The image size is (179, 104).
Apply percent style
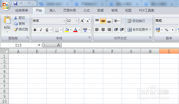(x=166, y=30)
